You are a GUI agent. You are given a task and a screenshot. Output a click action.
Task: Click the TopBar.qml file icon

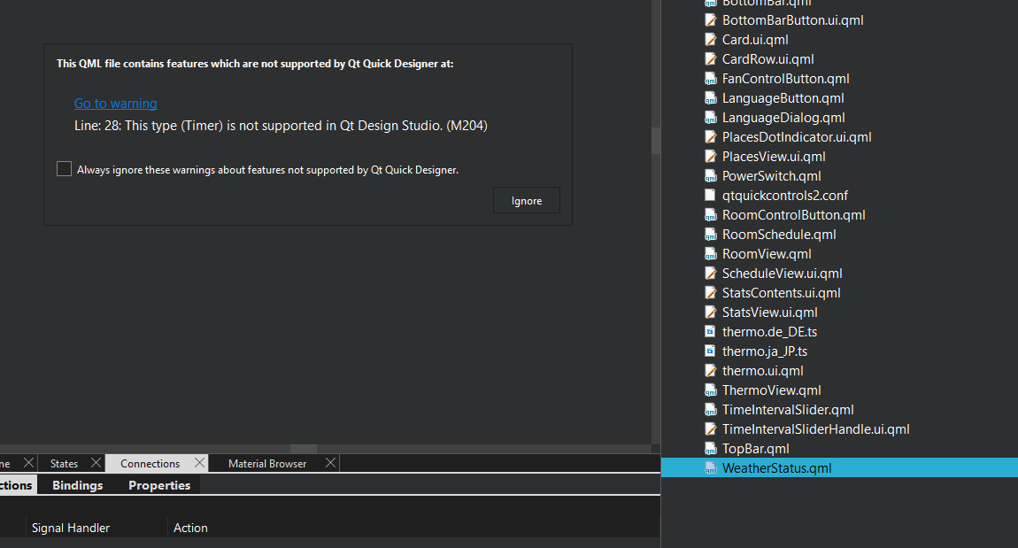click(x=710, y=449)
